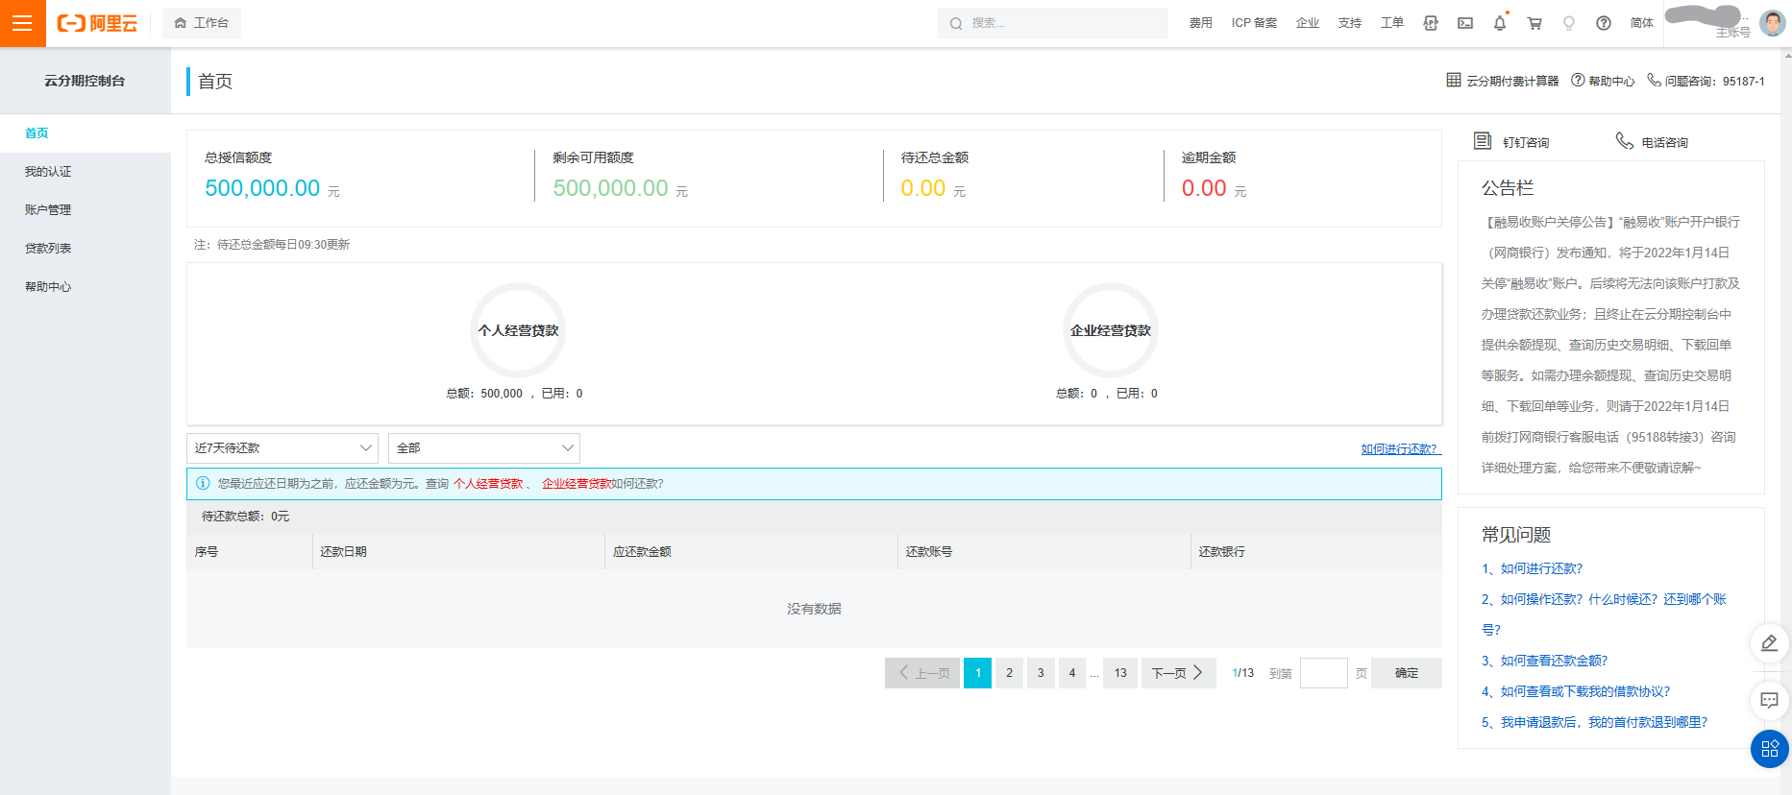The width and height of the screenshot is (1792, 795).
Task: Open the 工作台 workbench button
Action: (202, 23)
